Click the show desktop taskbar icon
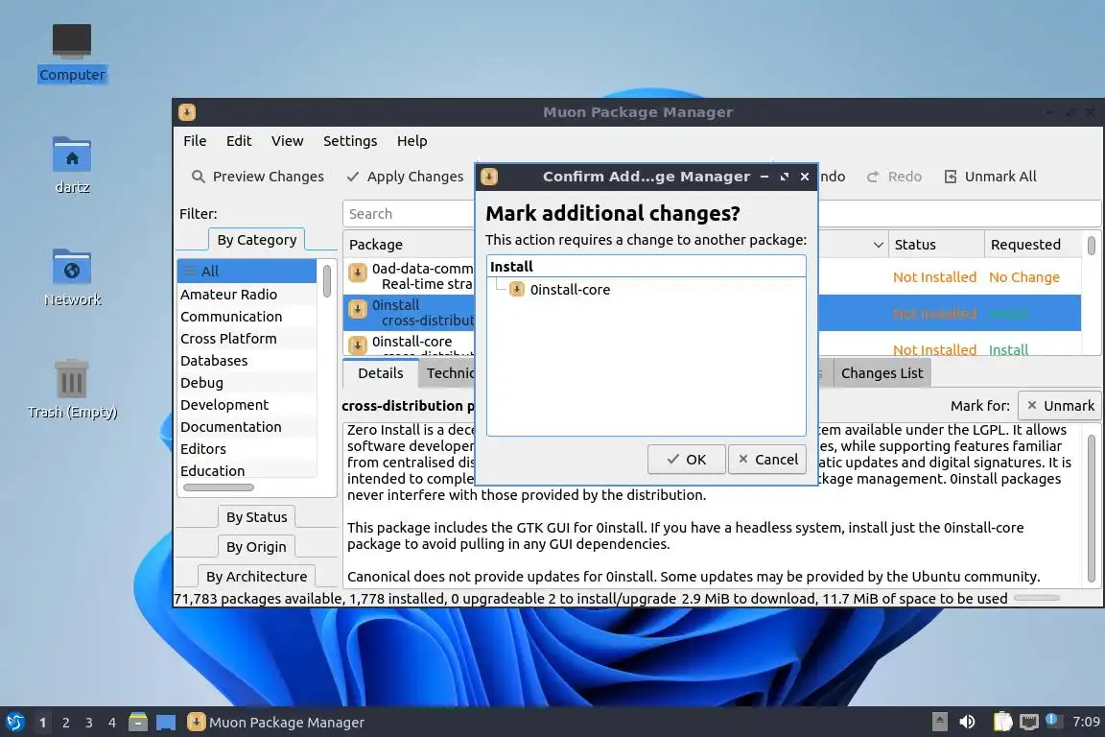This screenshot has height=737, width=1105. click(x=166, y=723)
